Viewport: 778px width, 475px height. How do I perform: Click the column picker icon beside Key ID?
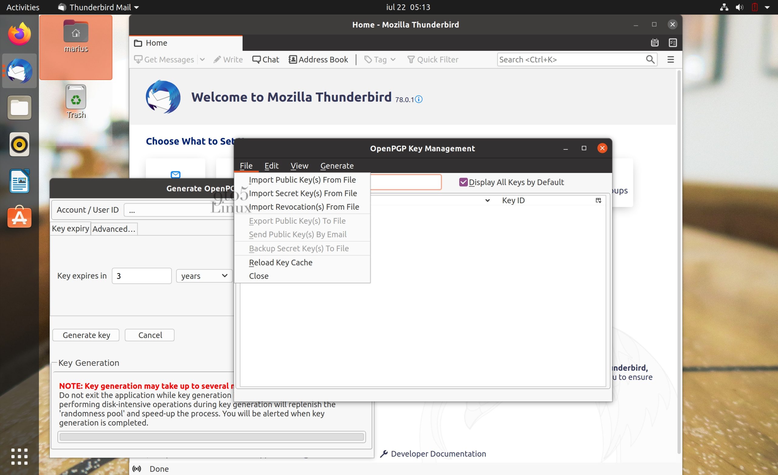click(x=598, y=200)
